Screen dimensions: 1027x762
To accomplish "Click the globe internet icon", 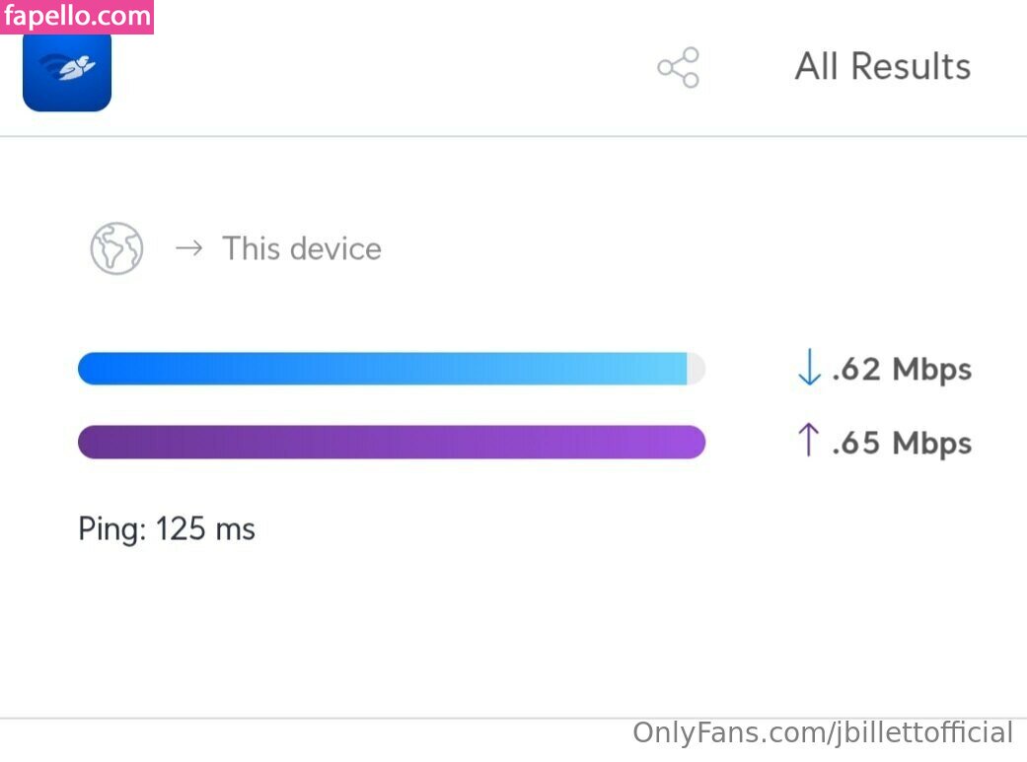I will click(116, 248).
